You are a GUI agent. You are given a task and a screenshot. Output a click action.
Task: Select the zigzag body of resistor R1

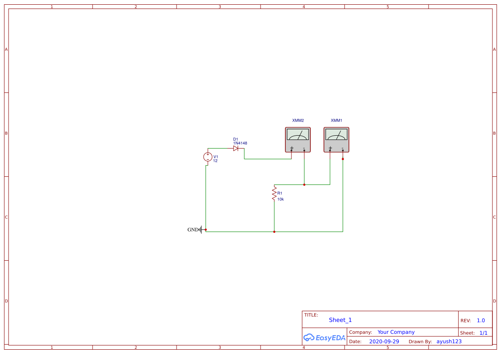click(x=274, y=193)
